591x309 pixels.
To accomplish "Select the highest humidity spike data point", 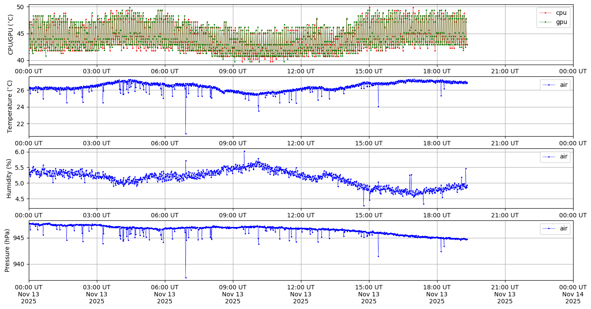I will (244, 151).
